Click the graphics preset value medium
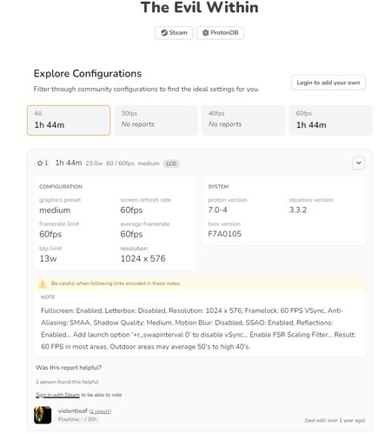The image size is (391, 434). tap(55, 210)
